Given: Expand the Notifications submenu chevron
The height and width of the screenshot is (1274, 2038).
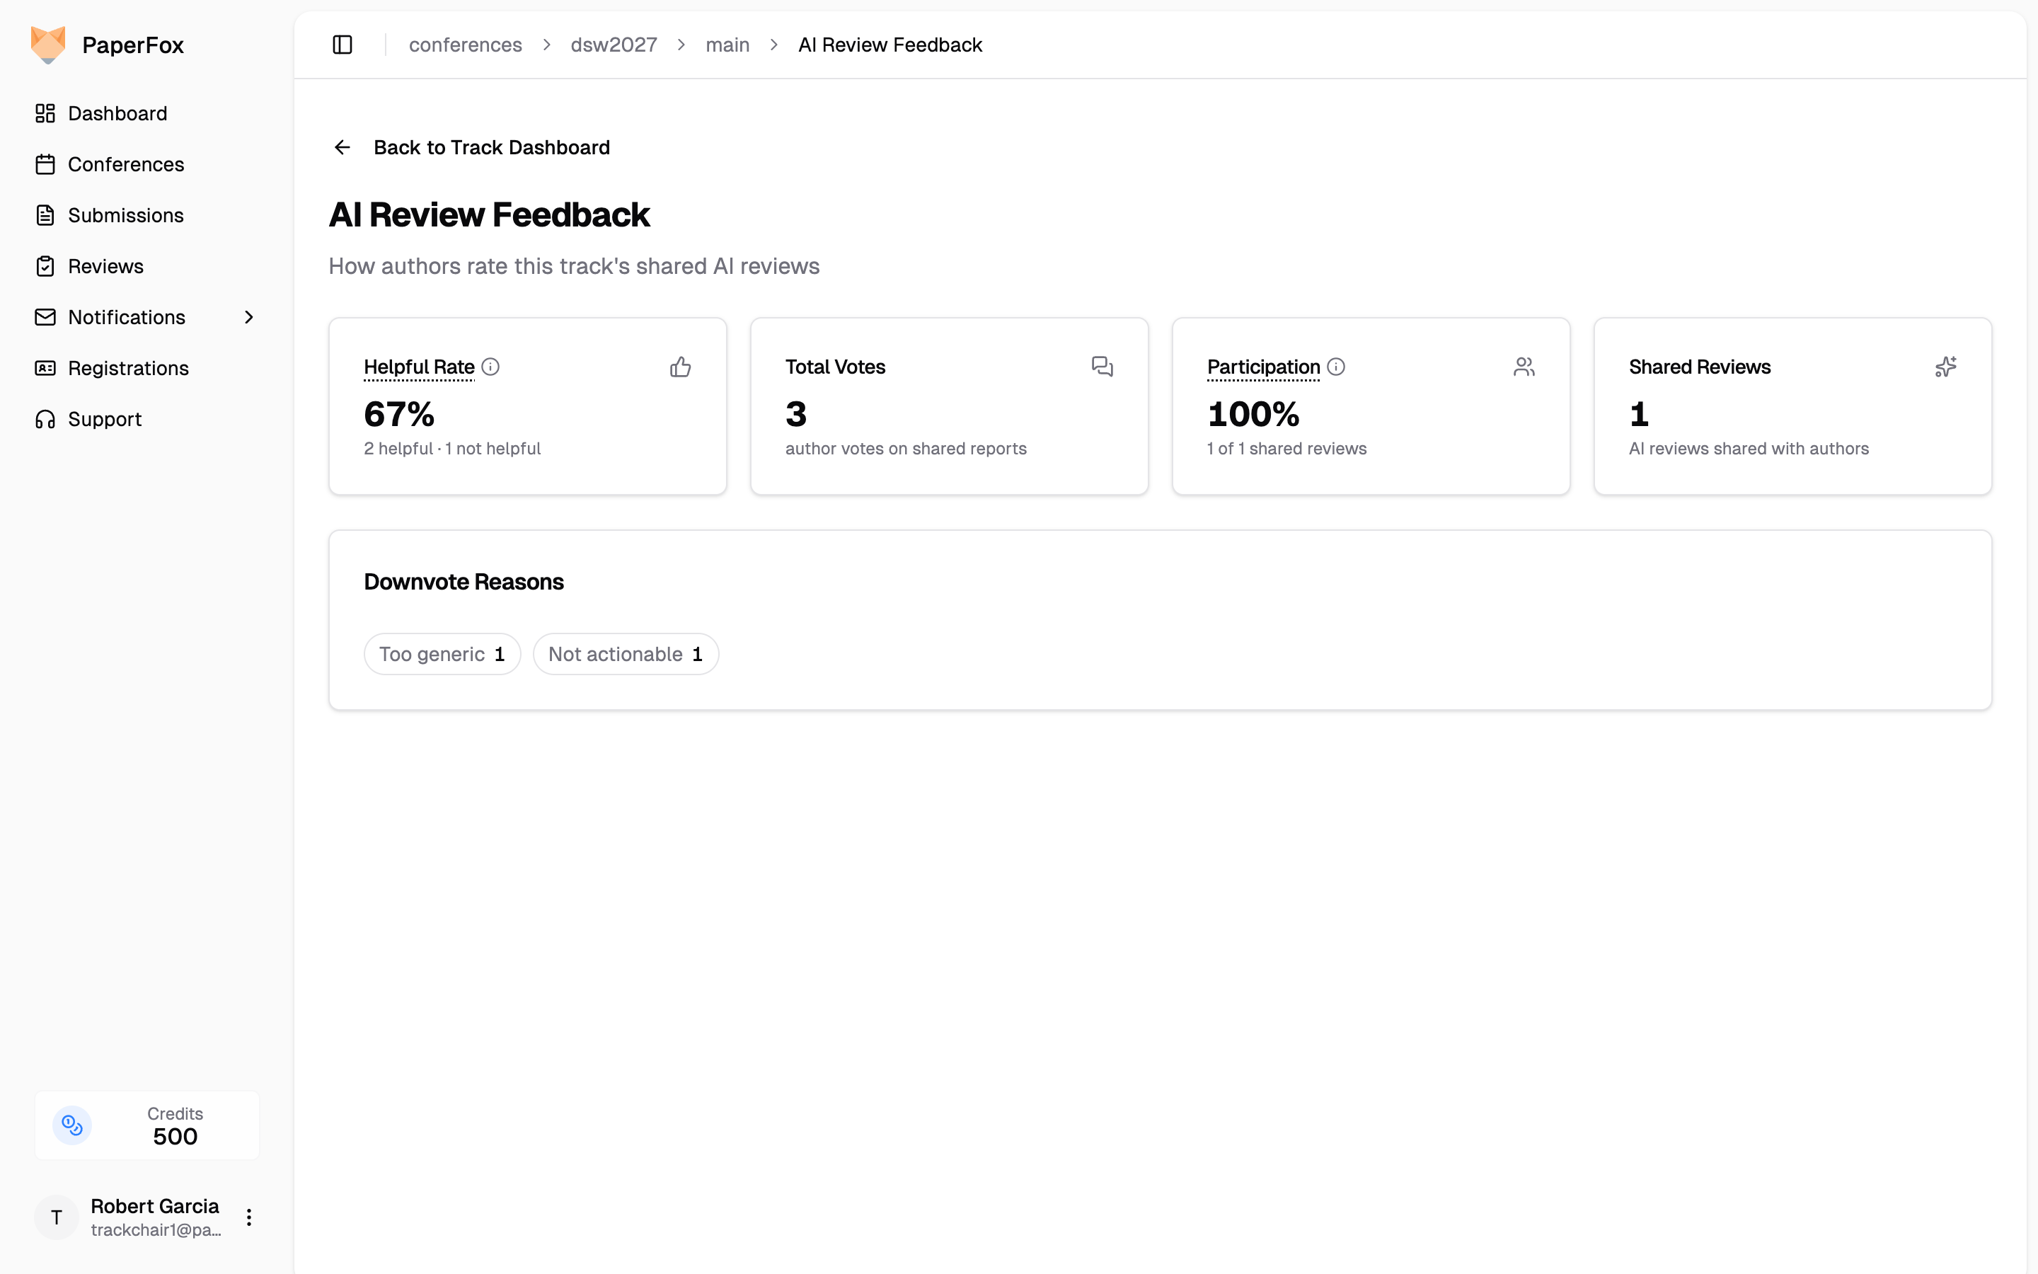Looking at the screenshot, I should point(248,317).
